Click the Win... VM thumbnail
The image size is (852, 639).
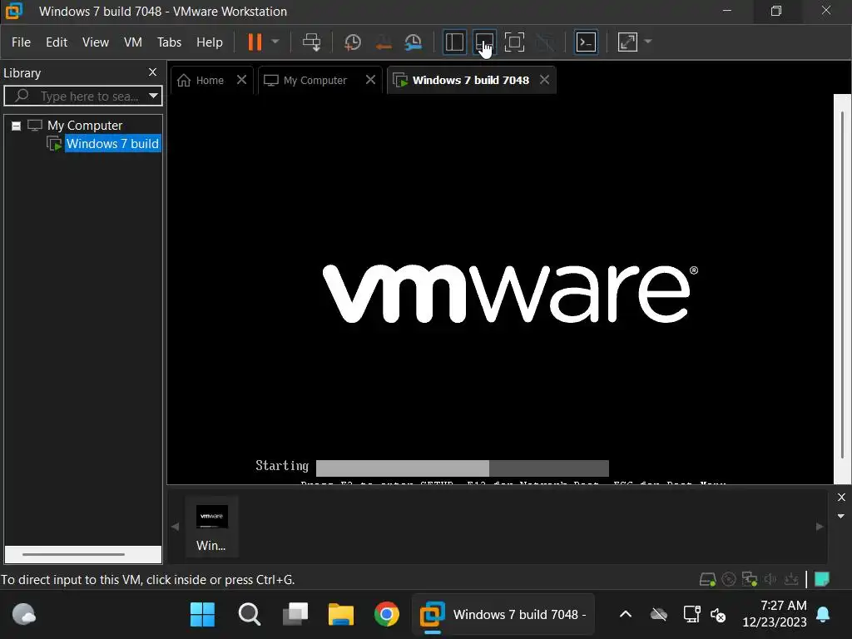[211, 527]
